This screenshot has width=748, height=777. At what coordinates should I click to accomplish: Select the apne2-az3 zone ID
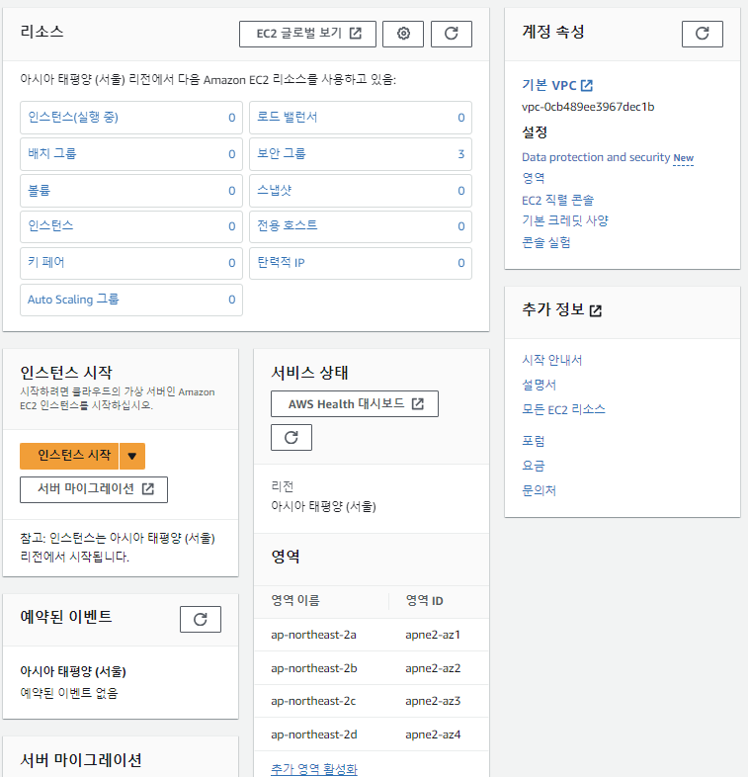pyautogui.click(x=433, y=701)
